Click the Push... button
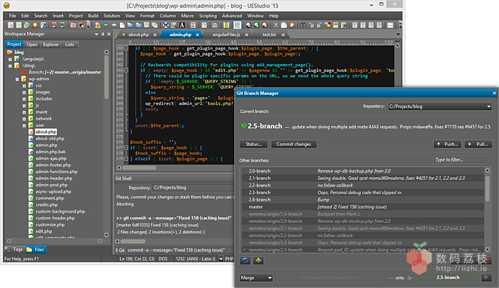 click(x=448, y=144)
